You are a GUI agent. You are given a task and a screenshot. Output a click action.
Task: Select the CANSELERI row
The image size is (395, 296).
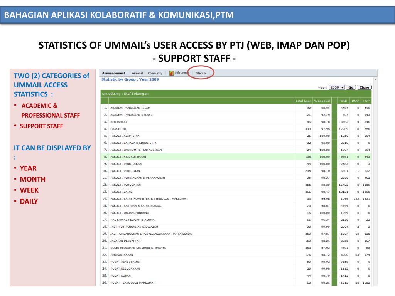pyautogui.click(x=236, y=129)
